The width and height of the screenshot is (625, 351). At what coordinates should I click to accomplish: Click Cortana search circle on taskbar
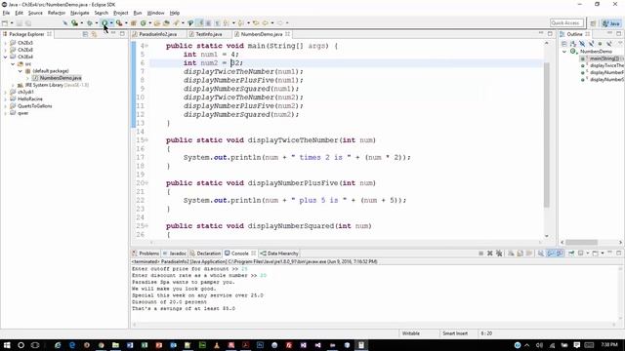tap(21, 345)
